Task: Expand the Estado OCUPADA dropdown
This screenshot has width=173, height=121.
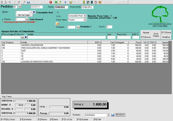Action: 108,115
